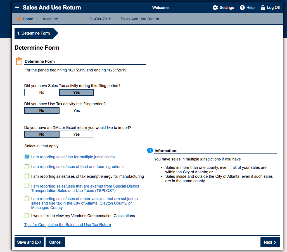Click 'Select all that apply:' text
The image size is (287, 252).
click(42, 146)
